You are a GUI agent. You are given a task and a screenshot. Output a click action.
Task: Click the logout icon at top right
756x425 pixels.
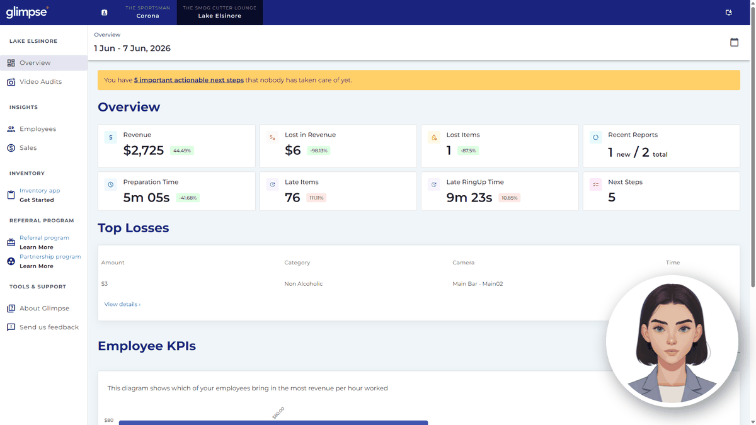click(729, 13)
